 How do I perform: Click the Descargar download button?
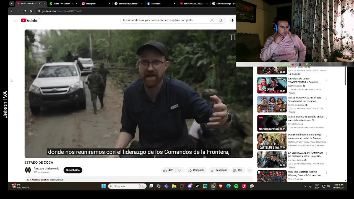[x=219, y=170]
